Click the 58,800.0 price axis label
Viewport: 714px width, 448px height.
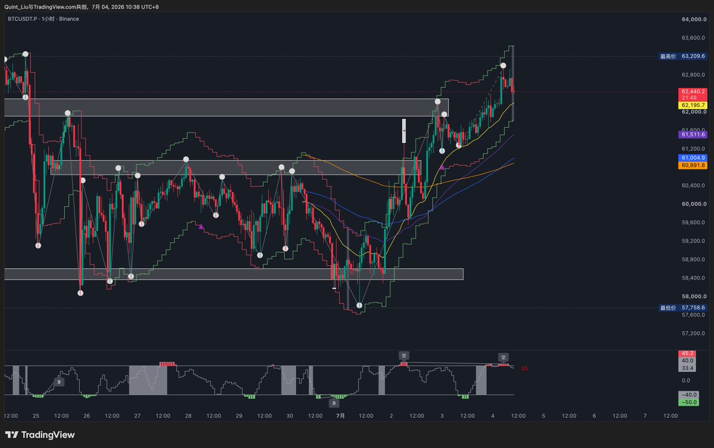click(x=694, y=259)
